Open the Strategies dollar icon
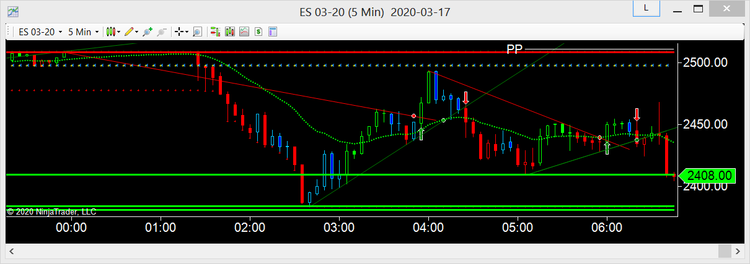The height and width of the screenshot is (264, 750). [x=258, y=32]
